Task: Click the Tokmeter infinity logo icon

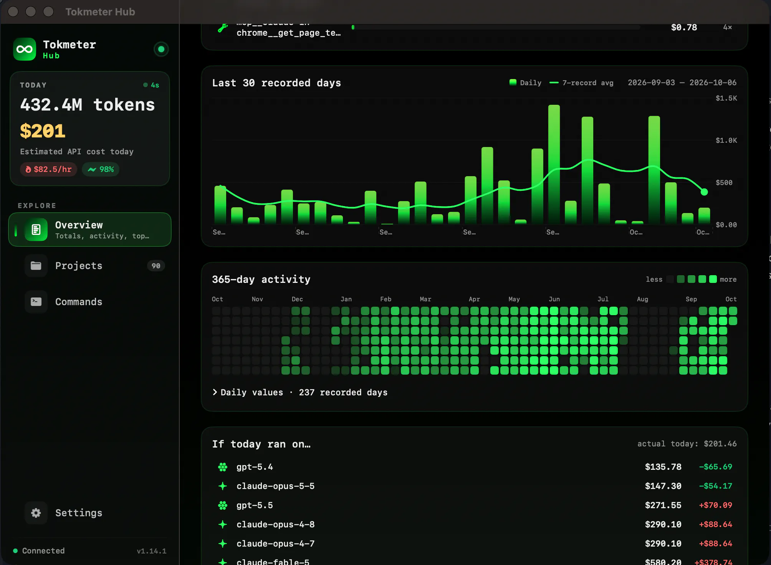Action: pos(25,49)
